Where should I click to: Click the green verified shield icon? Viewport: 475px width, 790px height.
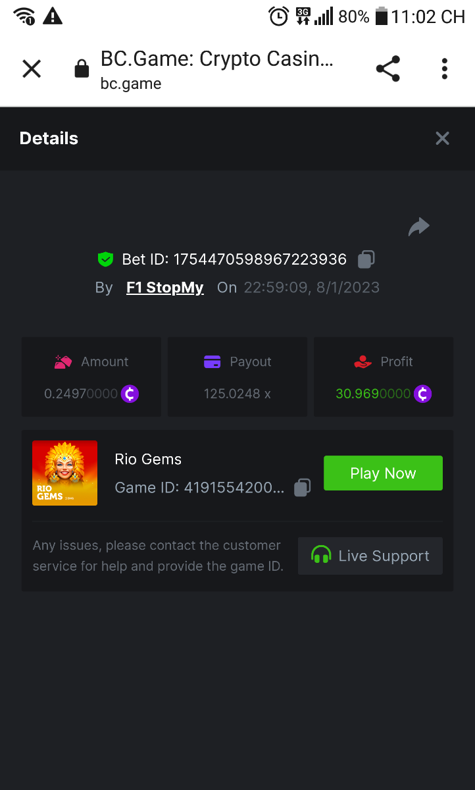[105, 259]
